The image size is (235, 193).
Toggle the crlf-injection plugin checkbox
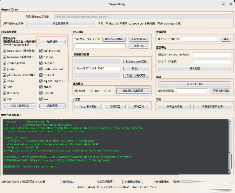41,51
